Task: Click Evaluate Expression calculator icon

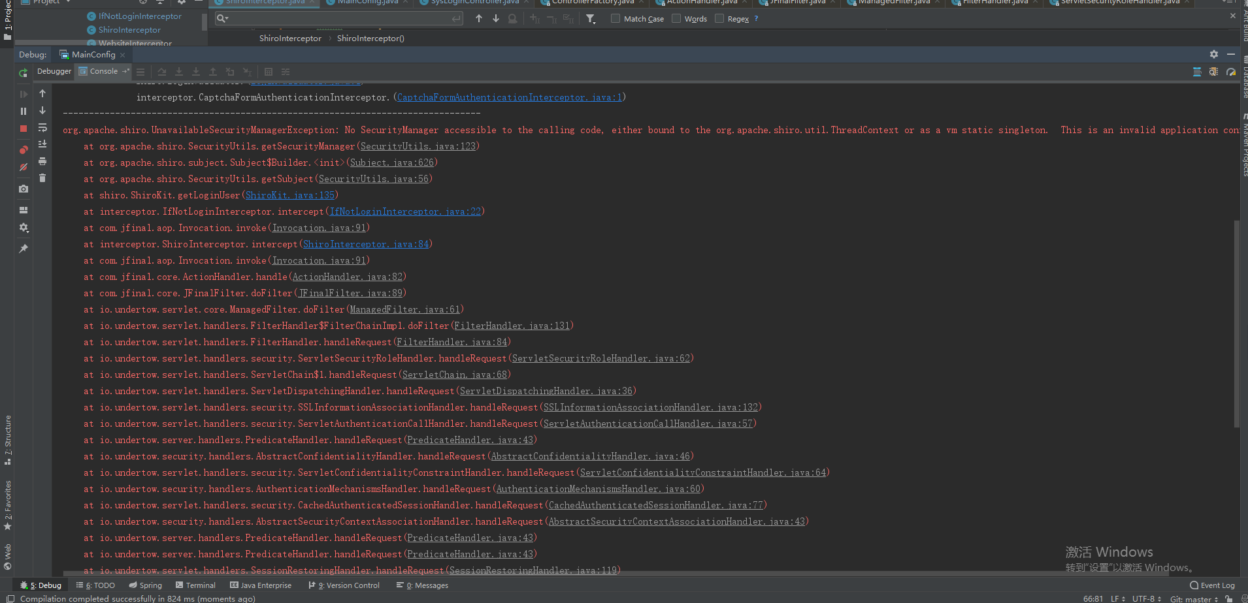Action: tap(269, 72)
